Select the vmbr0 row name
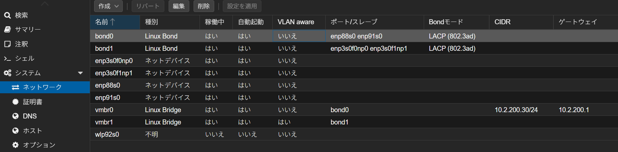 pyautogui.click(x=104, y=110)
